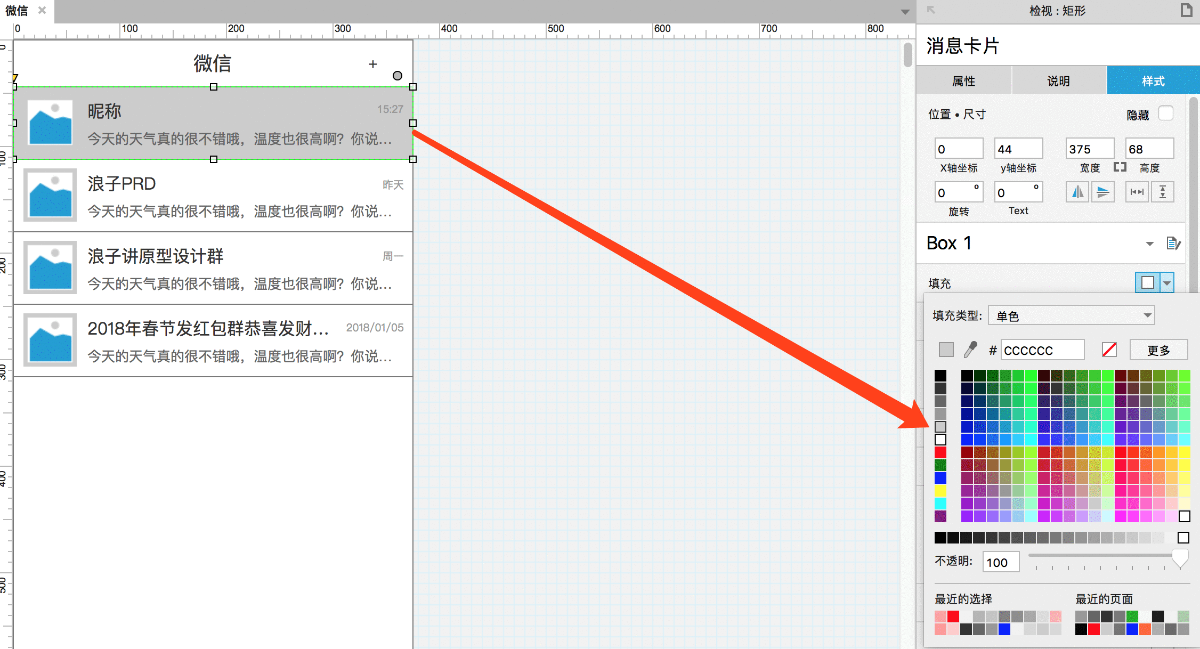Viewport: 1200px width, 649px height.
Task: Select the black swatch in 最近的页面
Action: click(x=1081, y=629)
